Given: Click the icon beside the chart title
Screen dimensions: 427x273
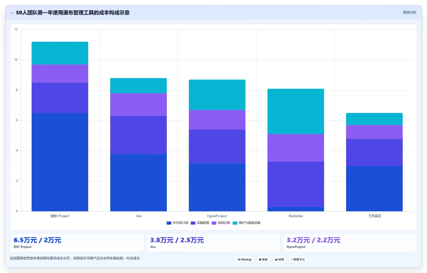Looking at the screenshot, I should (x=12, y=13).
